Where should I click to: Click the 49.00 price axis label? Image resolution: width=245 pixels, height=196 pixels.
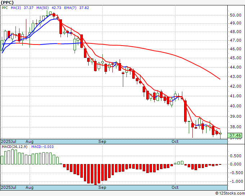(x=236, y=23)
